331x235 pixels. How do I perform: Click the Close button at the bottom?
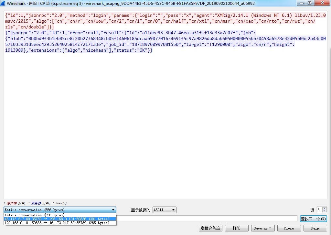(x=289, y=228)
